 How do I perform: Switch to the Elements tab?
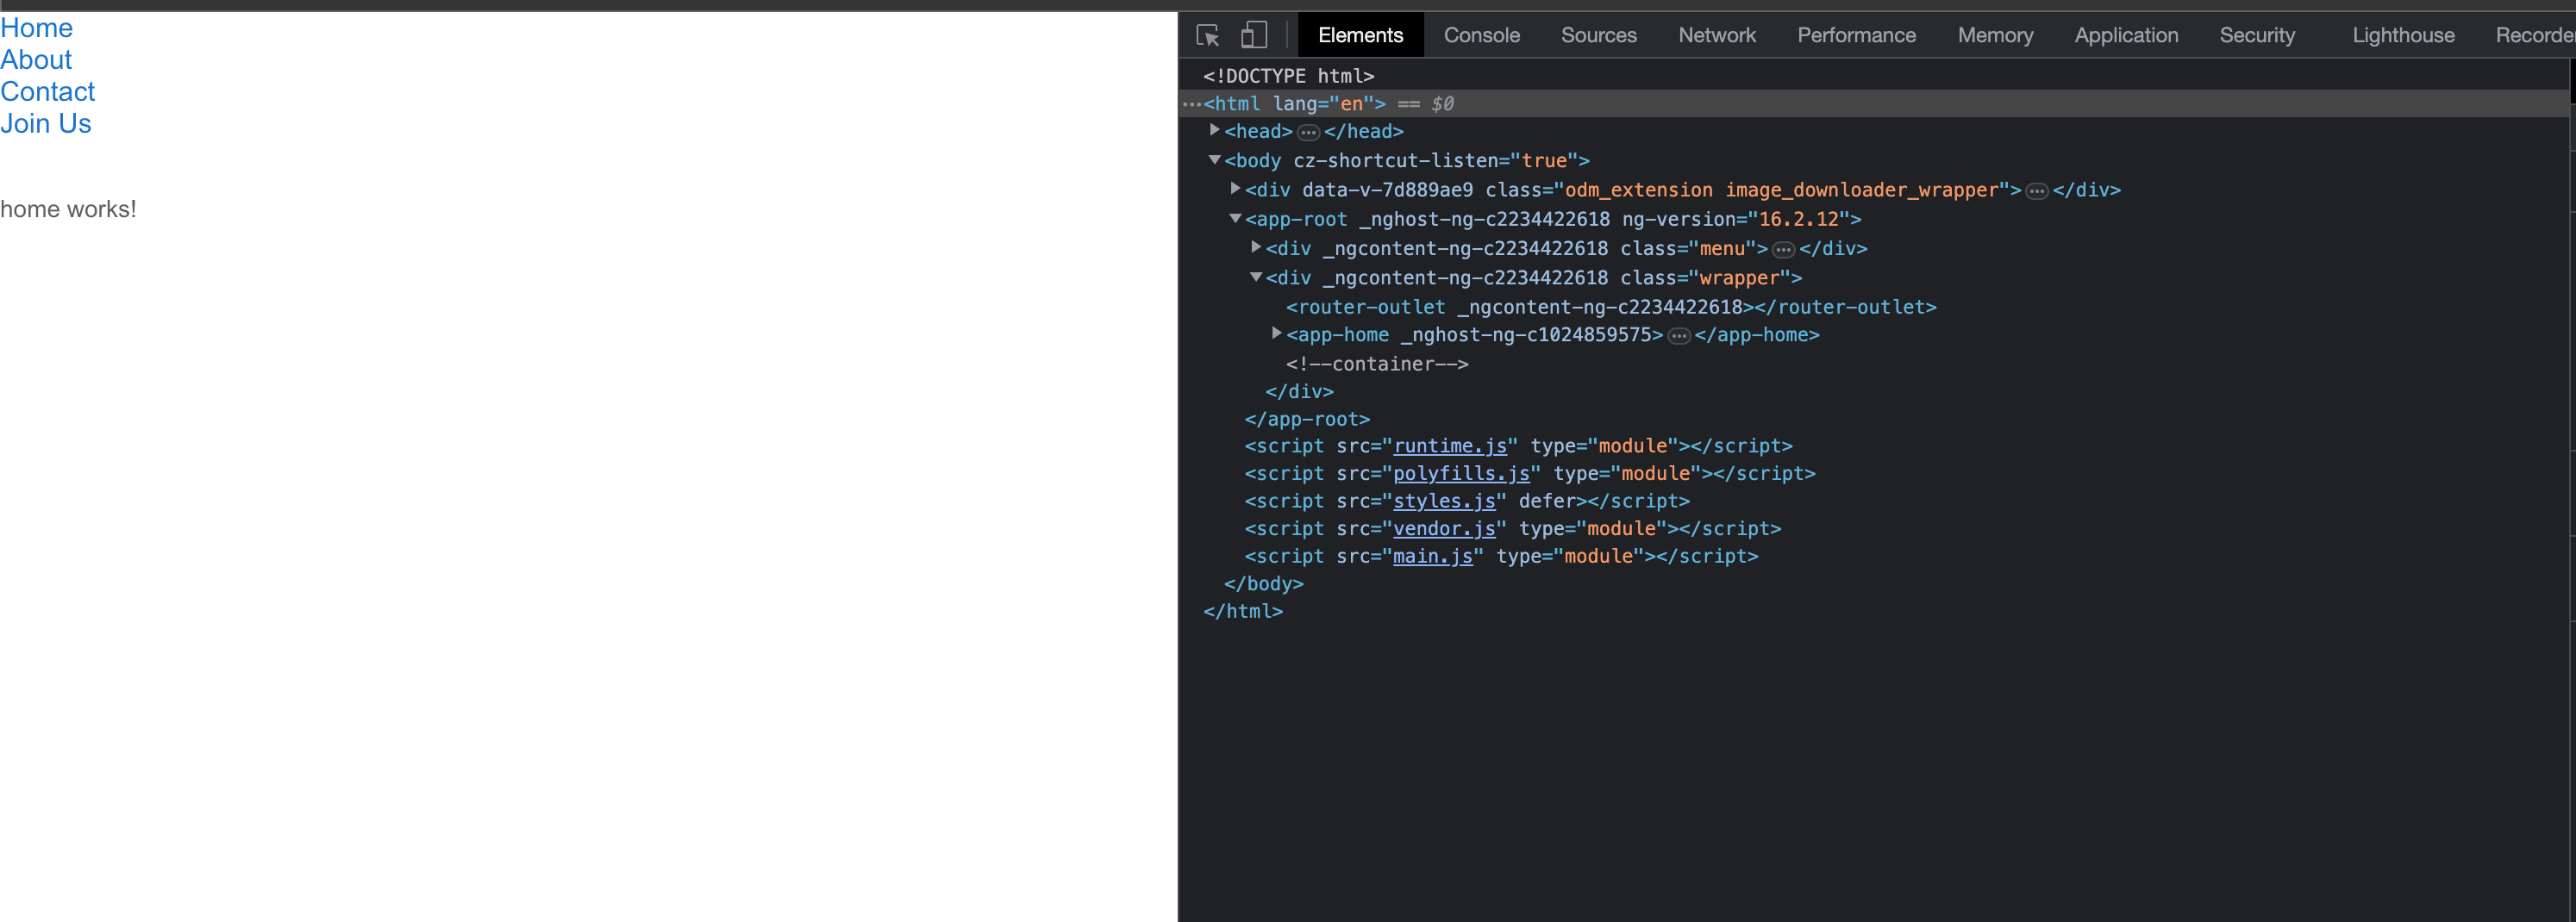pyautogui.click(x=1360, y=36)
